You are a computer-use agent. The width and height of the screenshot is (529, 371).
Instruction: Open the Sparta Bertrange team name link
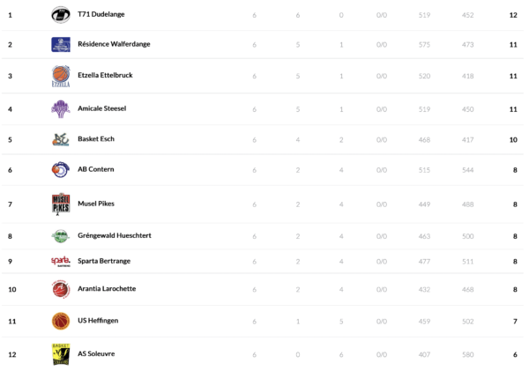(x=104, y=261)
